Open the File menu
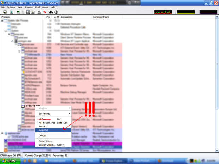Image resolution: width=219 pixels, height=164 pixels. click(x=3, y=7)
